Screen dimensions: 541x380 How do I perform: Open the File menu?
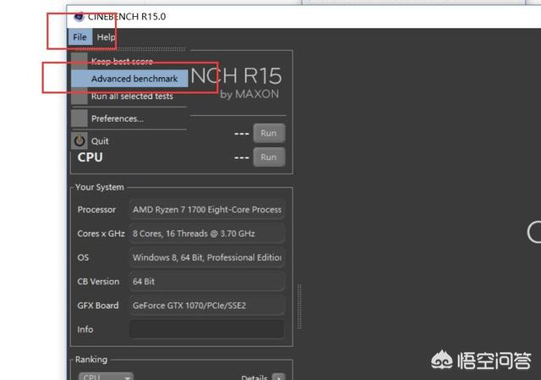[x=80, y=37]
